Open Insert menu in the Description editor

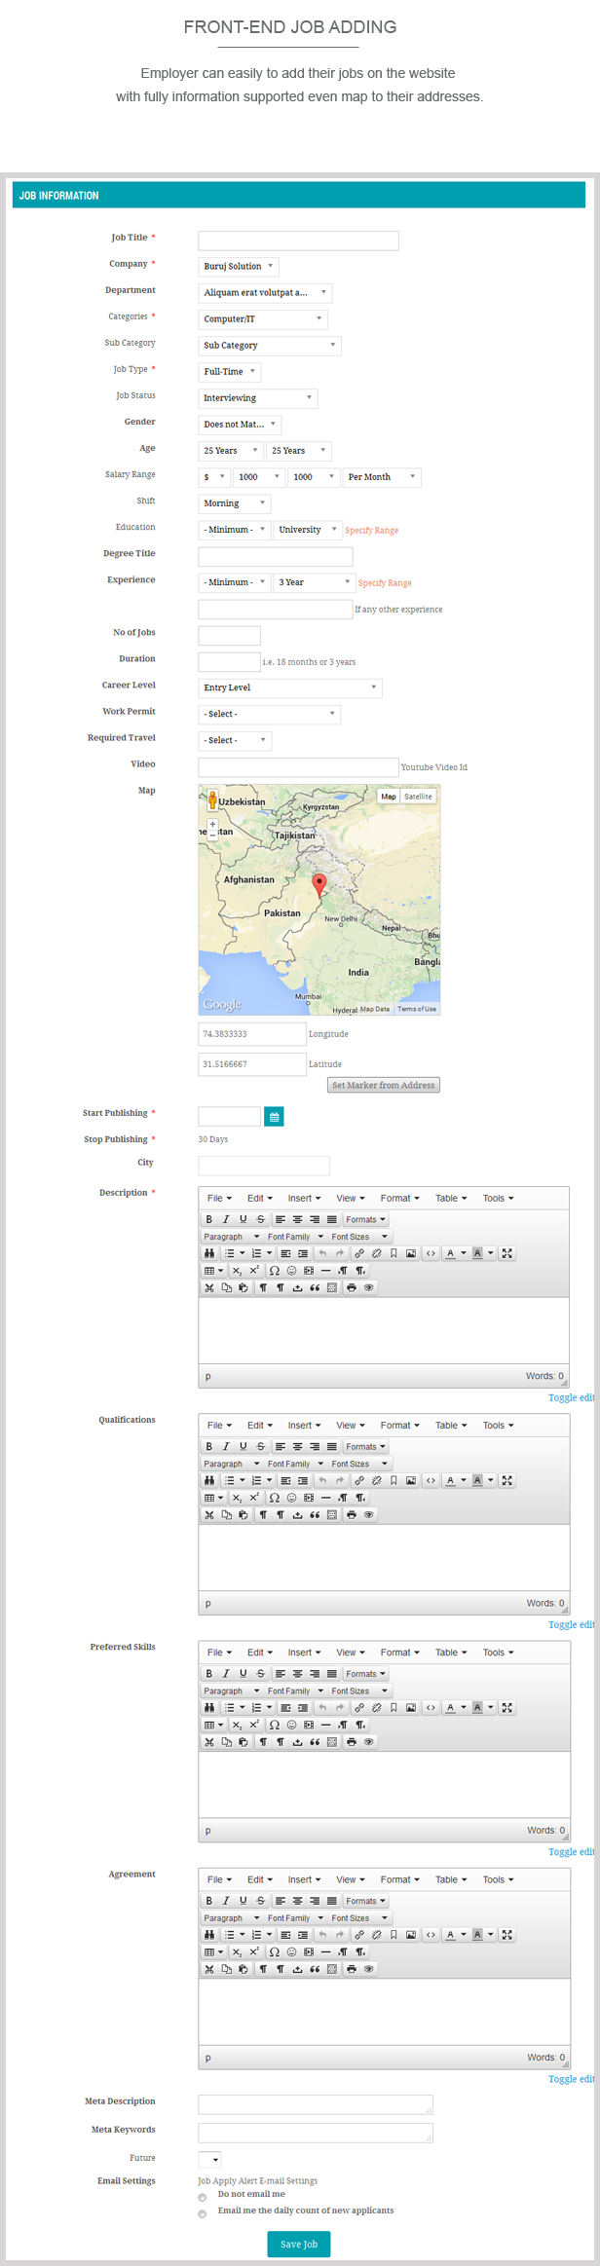(x=304, y=1198)
